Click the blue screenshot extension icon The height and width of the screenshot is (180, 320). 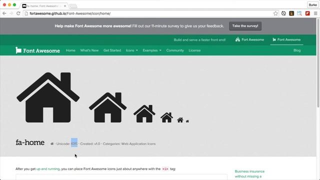coord(299,13)
